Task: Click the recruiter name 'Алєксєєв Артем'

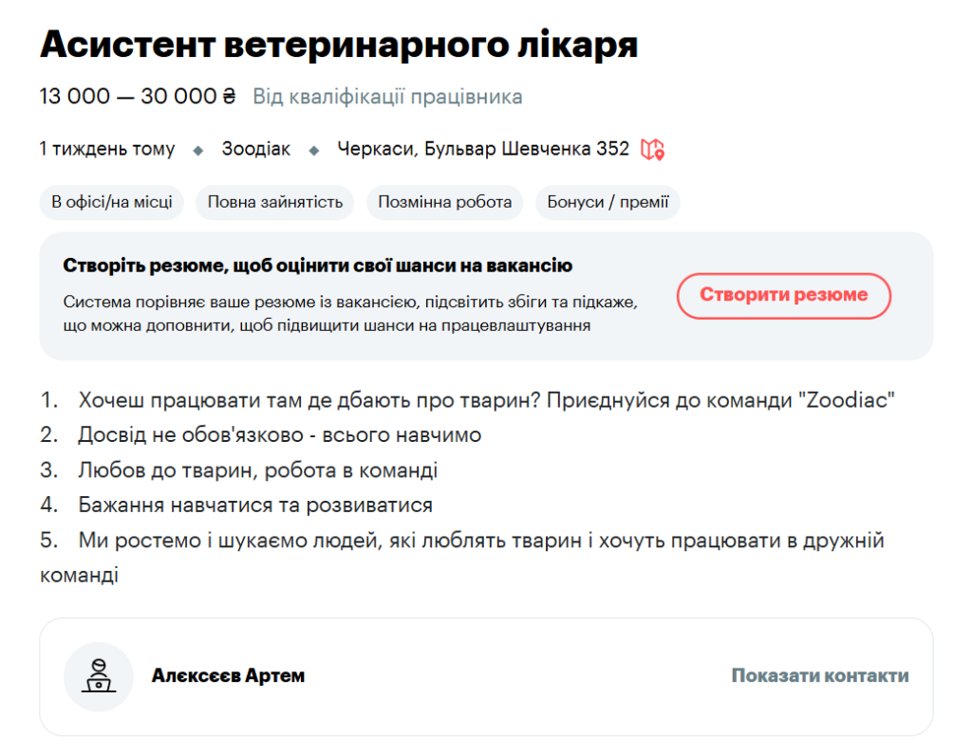Action: click(228, 675)
